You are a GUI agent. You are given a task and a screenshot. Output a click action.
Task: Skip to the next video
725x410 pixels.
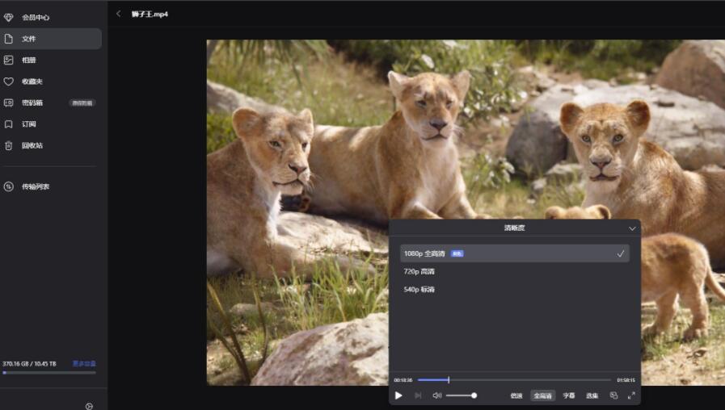(x=418, y=395)
